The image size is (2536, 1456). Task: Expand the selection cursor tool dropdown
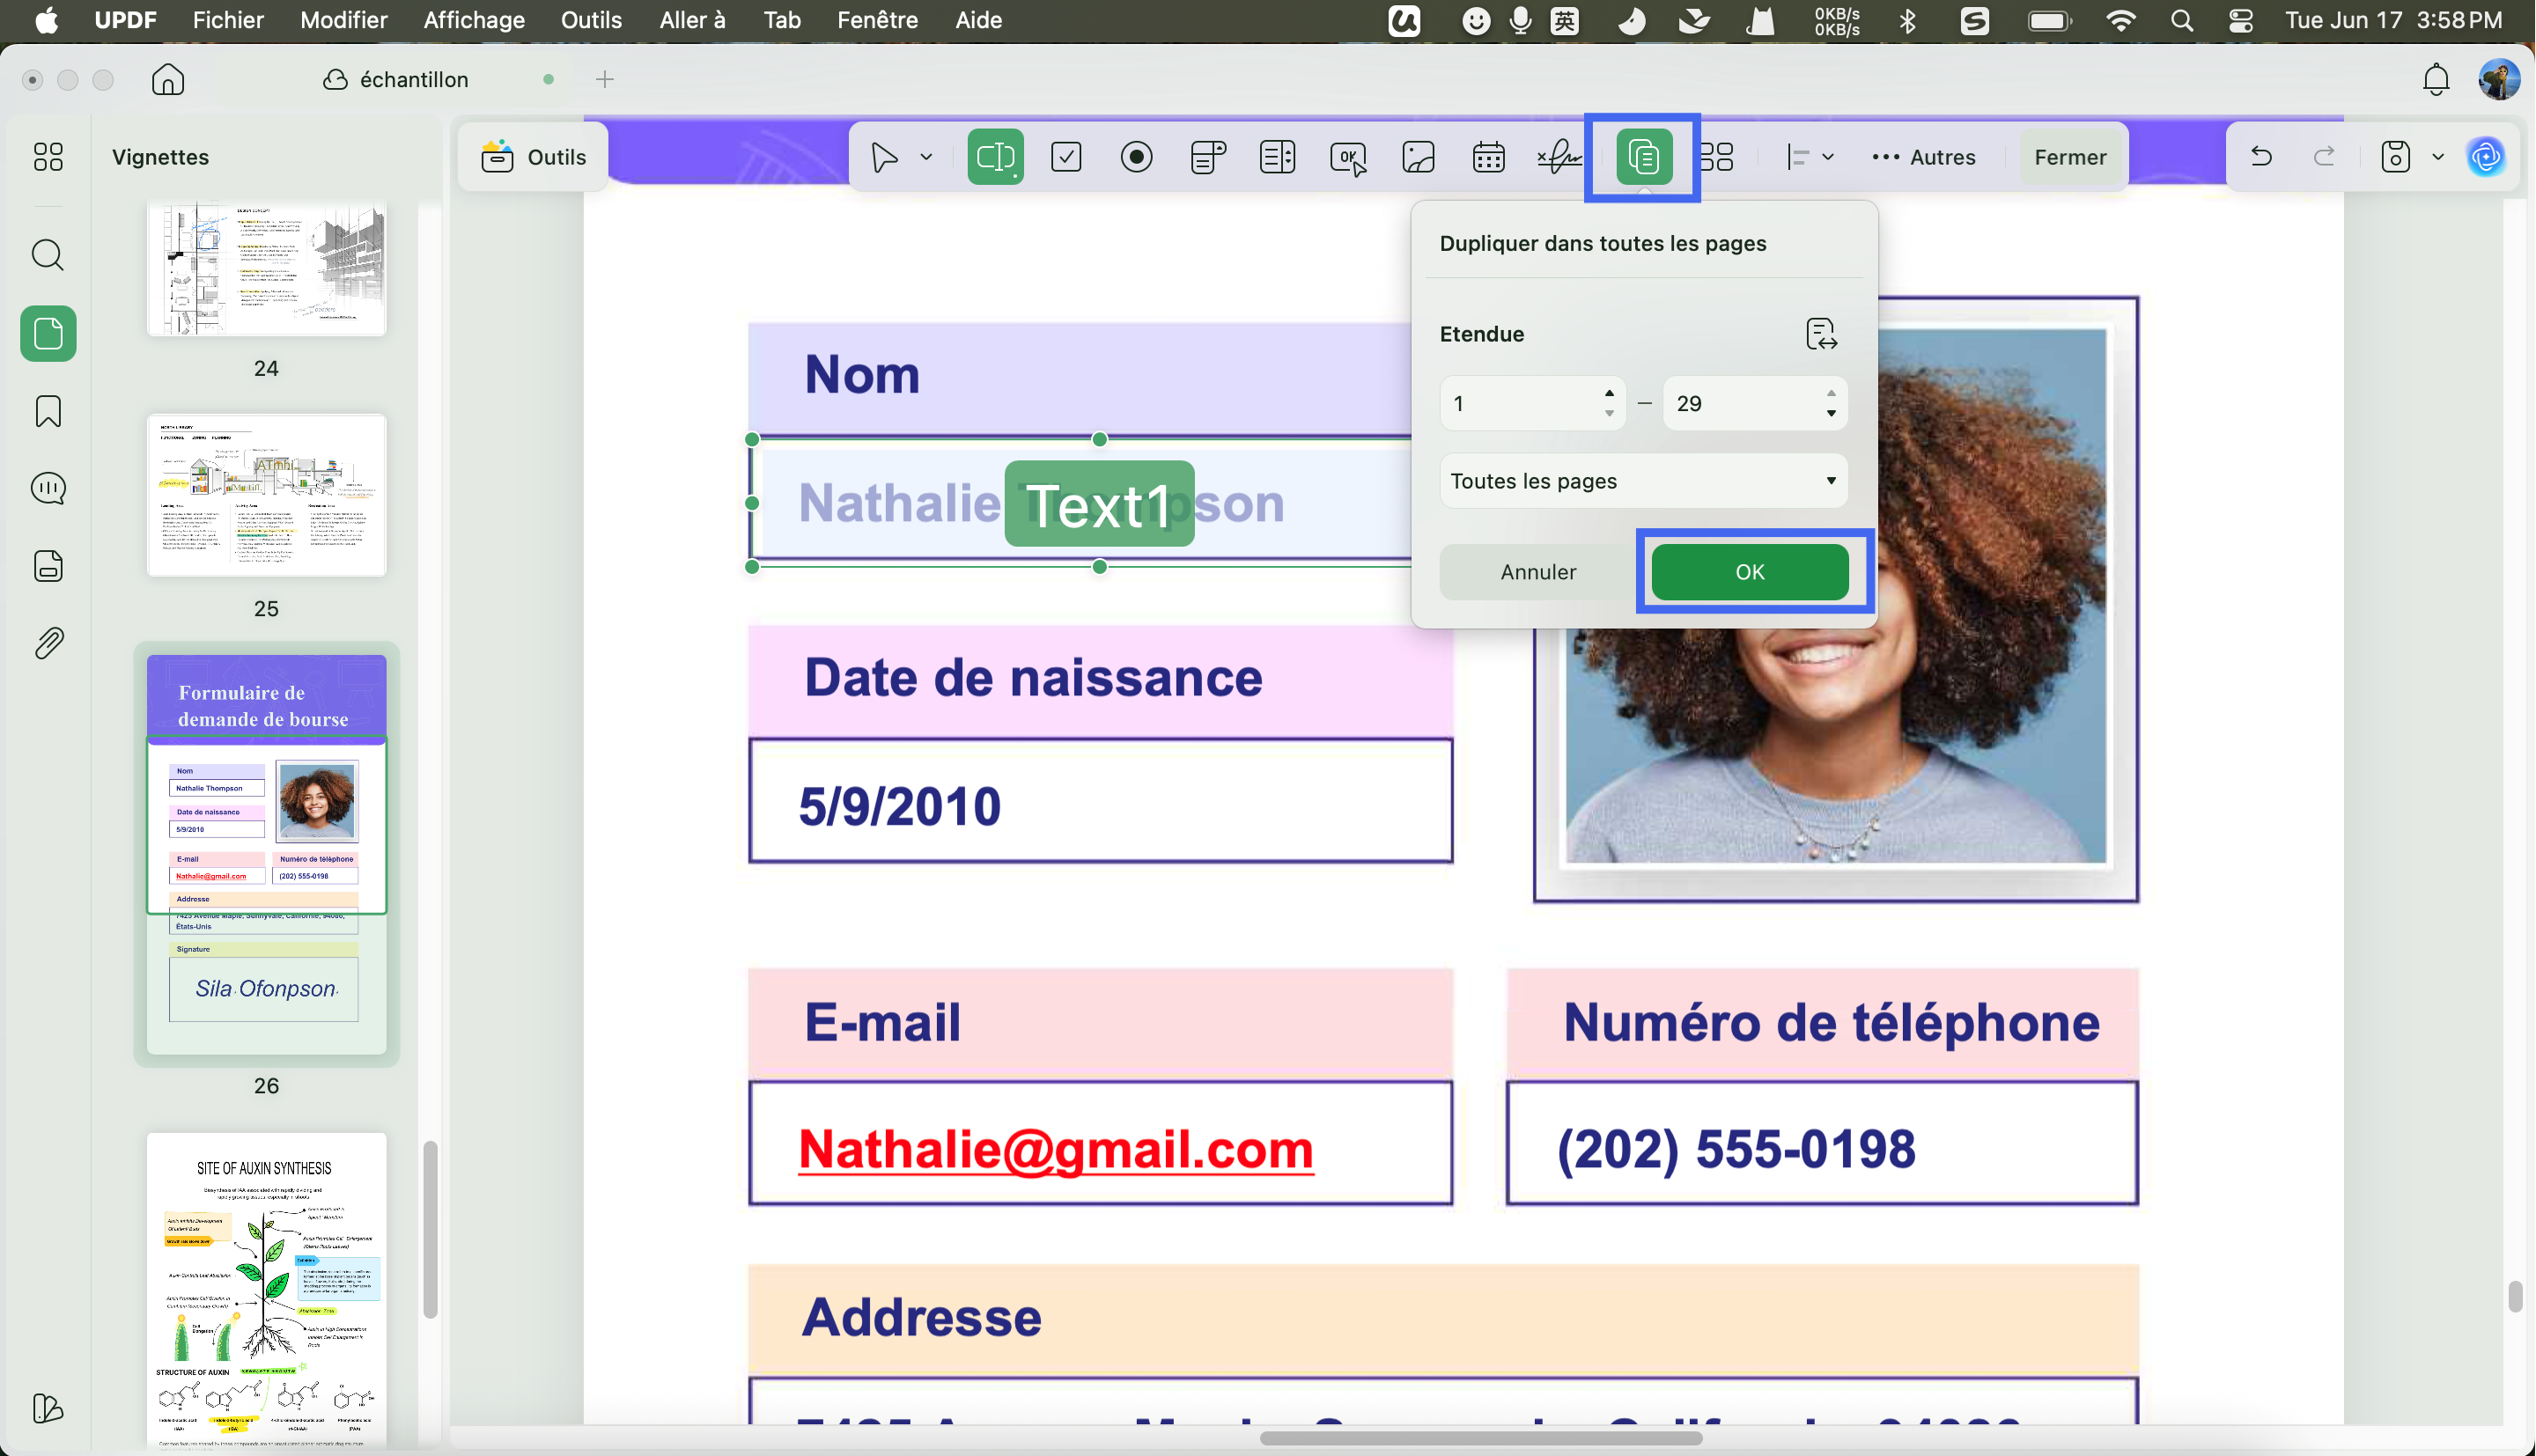pyautogui.click(x=926, y=157)
